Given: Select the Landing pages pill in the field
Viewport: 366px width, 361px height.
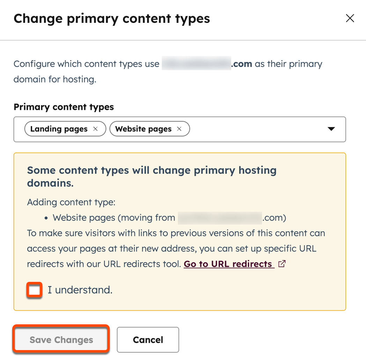Looking at the screenshot, I should (58, 129).
